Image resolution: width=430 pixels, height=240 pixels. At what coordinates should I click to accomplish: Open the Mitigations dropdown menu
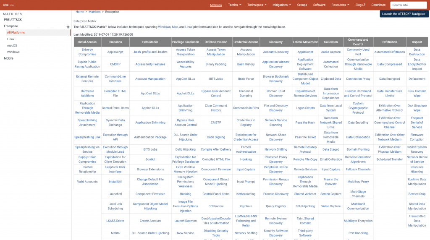282,5
